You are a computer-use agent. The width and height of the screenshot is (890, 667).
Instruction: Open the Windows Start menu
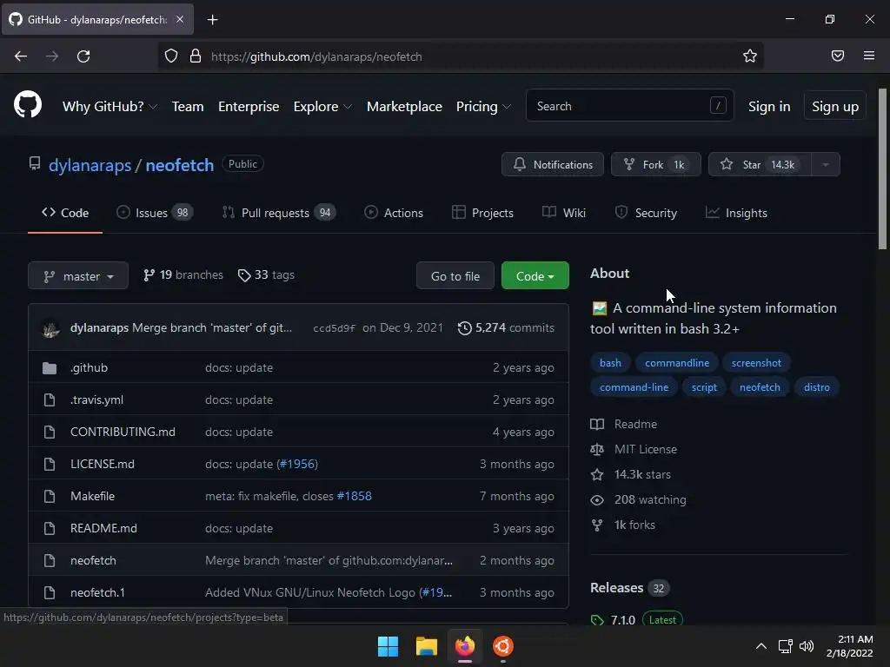click(389, 646)
